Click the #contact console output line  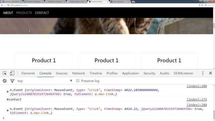[x=14, y=99]
